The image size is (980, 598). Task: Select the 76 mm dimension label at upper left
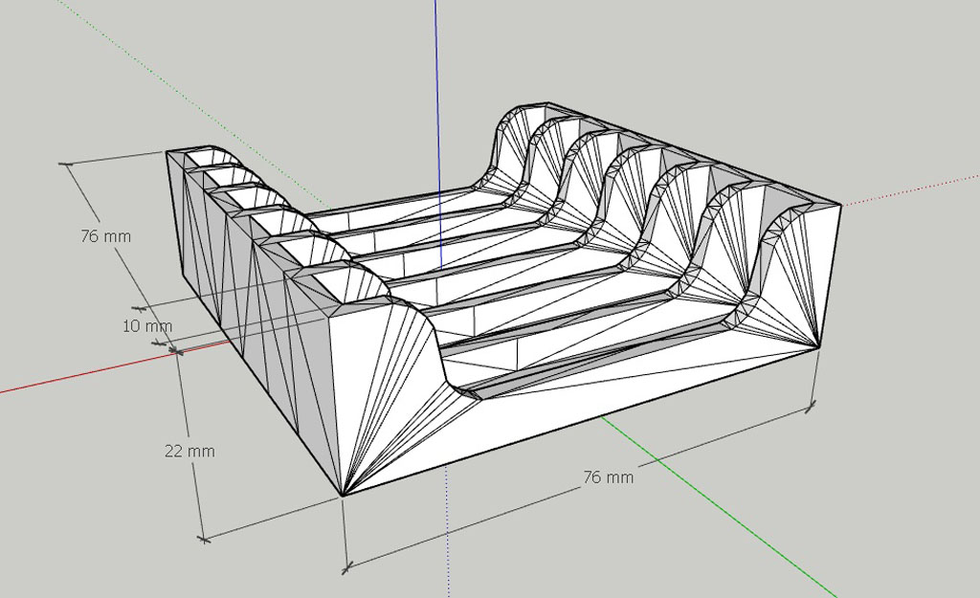click(x=105, y=235)
